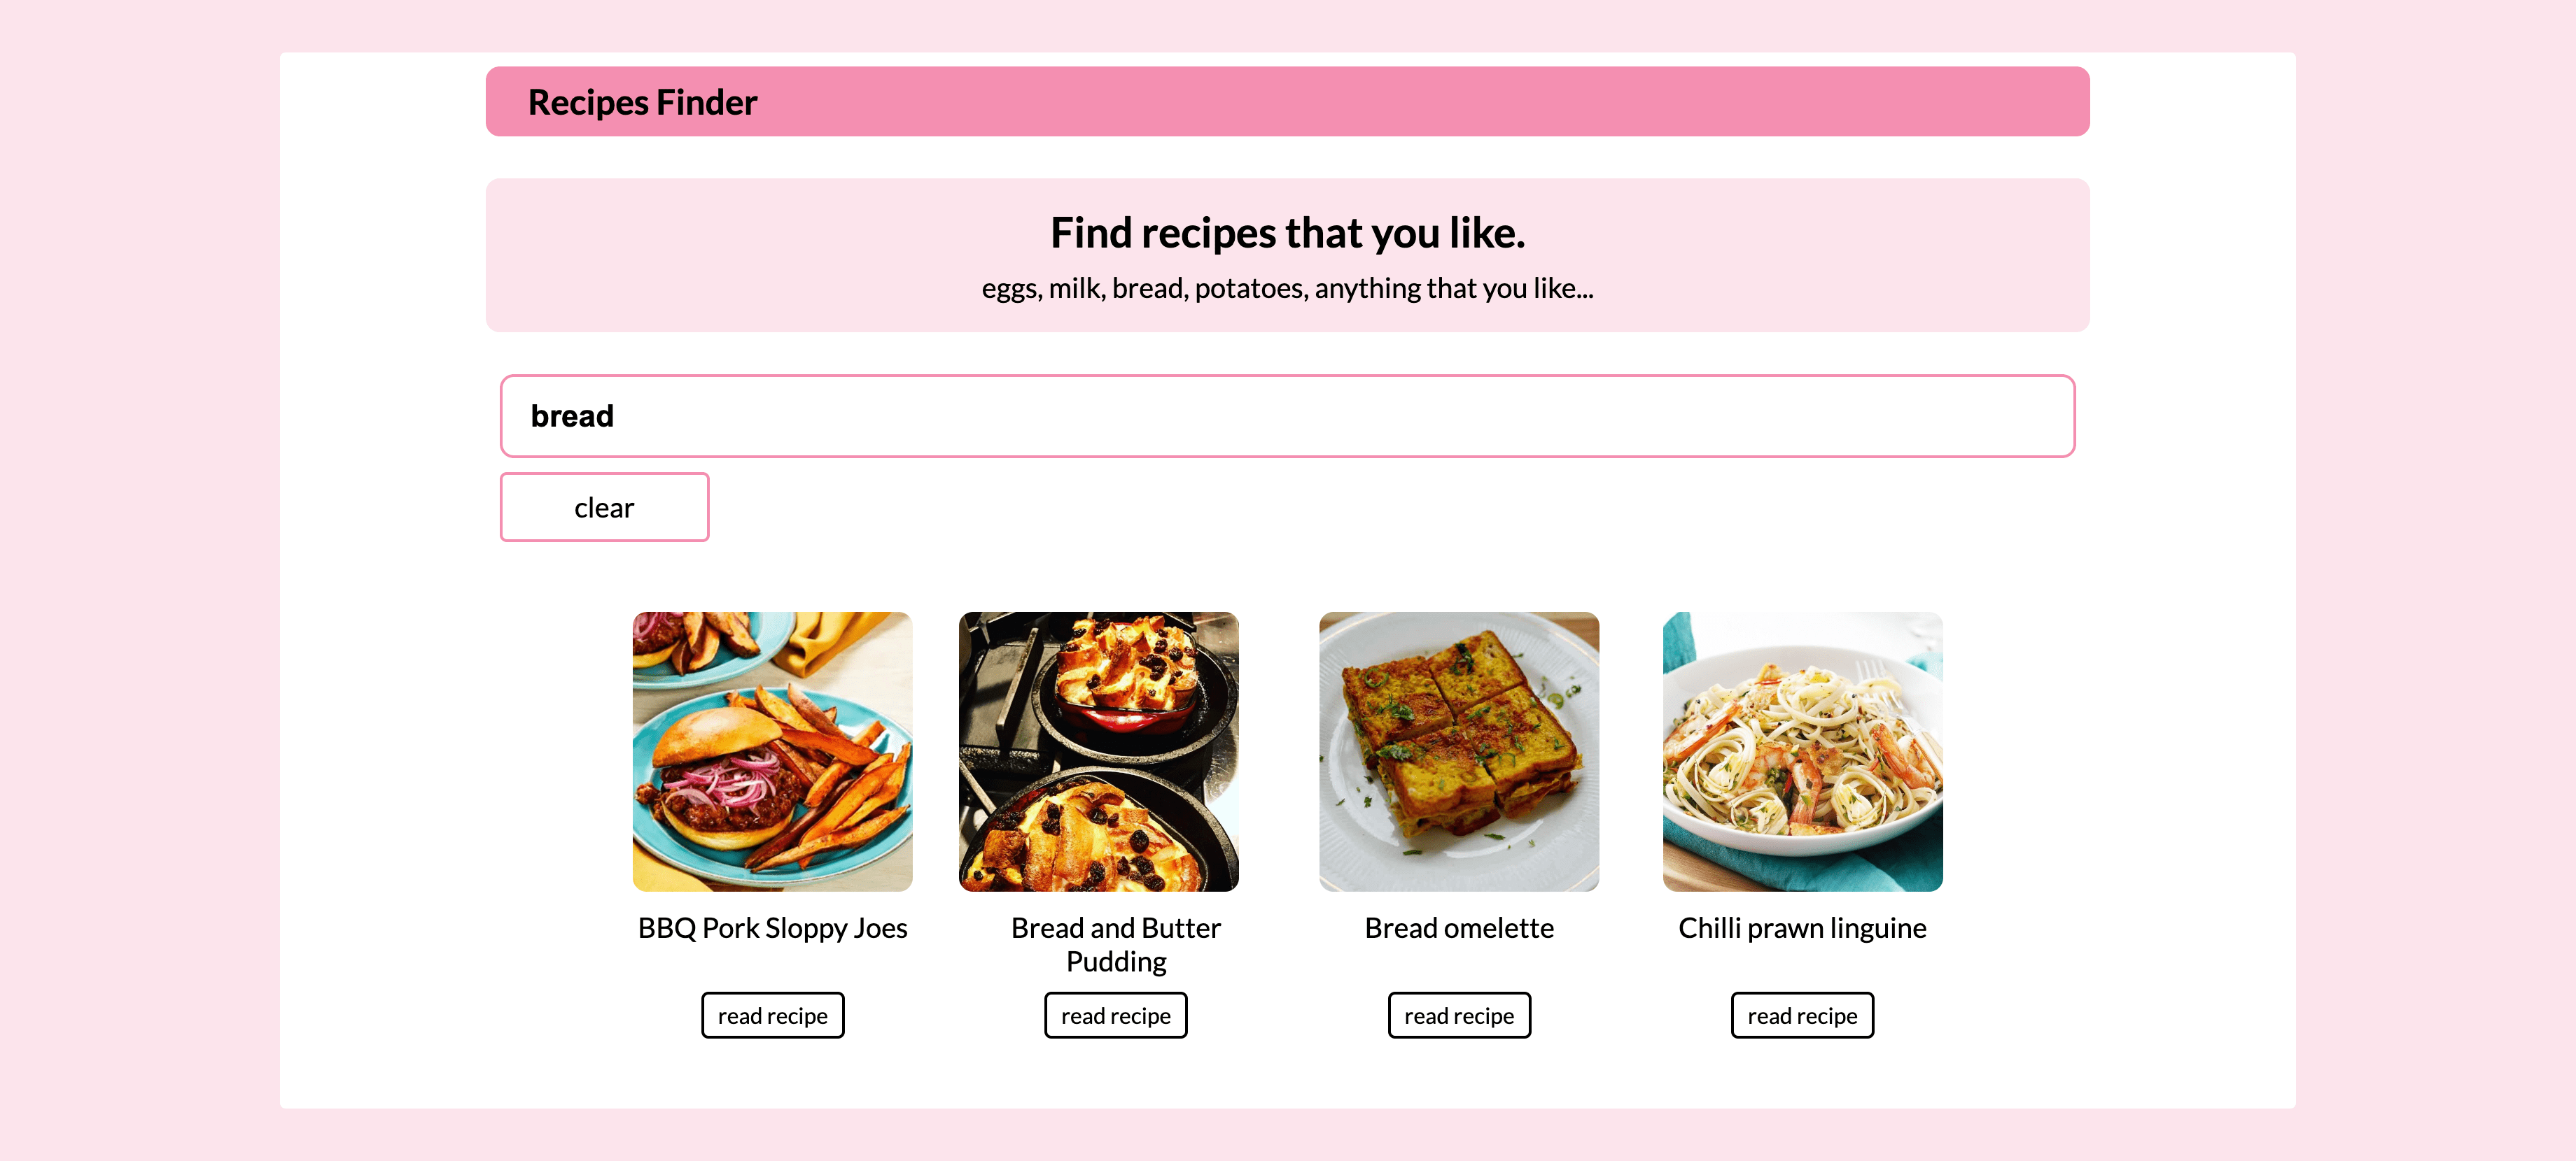Click read recipe for Bread omelette
Image resolution: width=2576 pixels, height=1161 pixels.
coord(1459,1013)
